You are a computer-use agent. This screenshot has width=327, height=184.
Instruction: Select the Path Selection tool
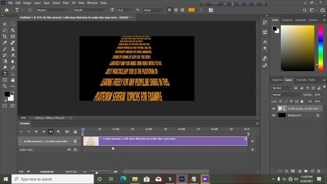coord(13,74)
